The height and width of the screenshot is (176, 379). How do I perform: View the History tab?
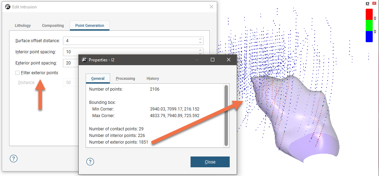[153, 78]
